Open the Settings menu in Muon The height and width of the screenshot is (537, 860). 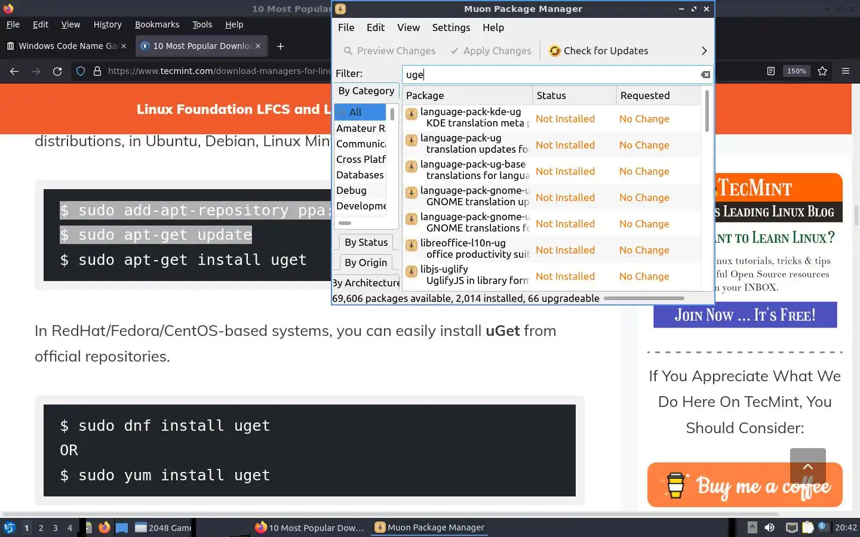click(451, 27)
